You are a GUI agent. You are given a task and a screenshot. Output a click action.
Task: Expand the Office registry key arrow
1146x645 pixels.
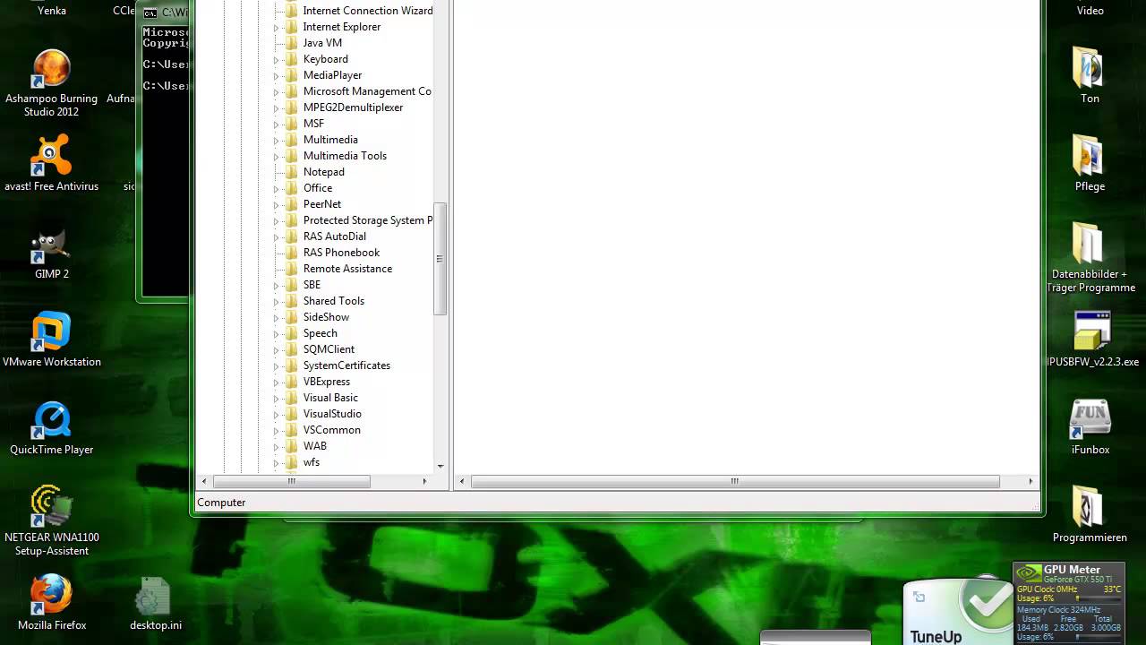point(276,189)
